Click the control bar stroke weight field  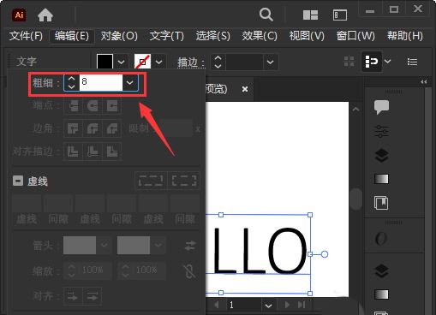pos(244,62)
